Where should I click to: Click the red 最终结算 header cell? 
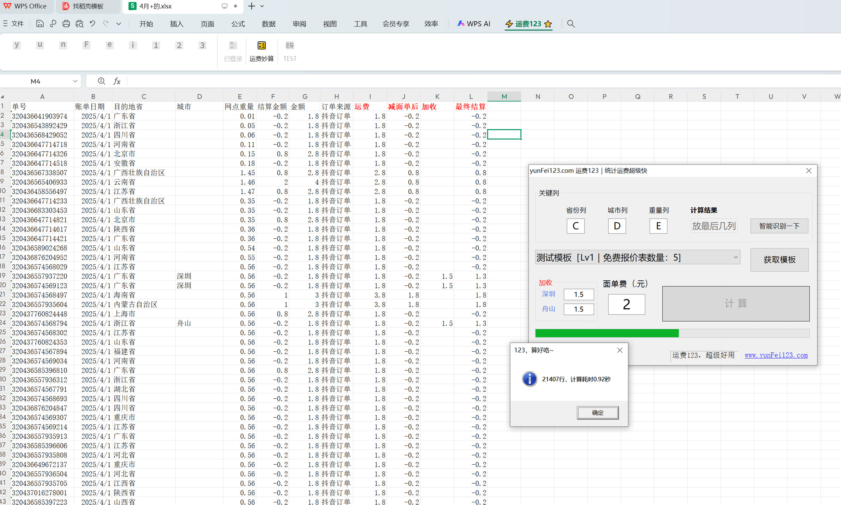[x=470, y=106]
